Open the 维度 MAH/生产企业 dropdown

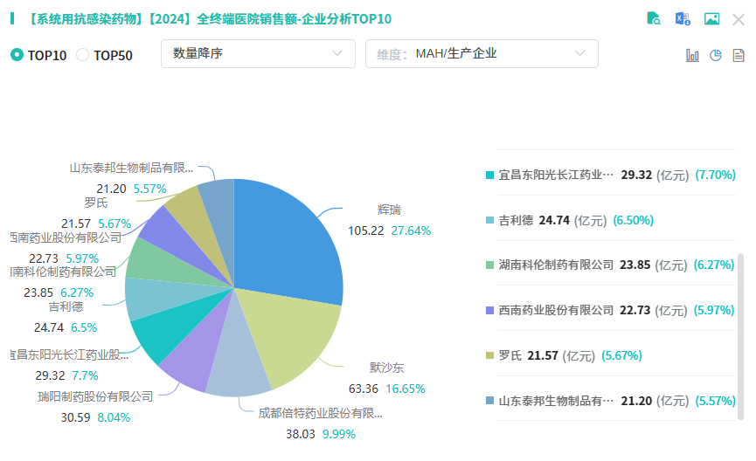[x=482, y=53]
